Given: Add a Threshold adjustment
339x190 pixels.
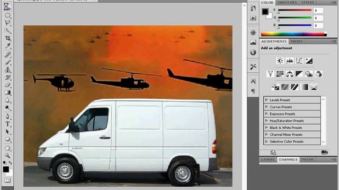Looking at the screenshot, I should (x=295, y=87).
